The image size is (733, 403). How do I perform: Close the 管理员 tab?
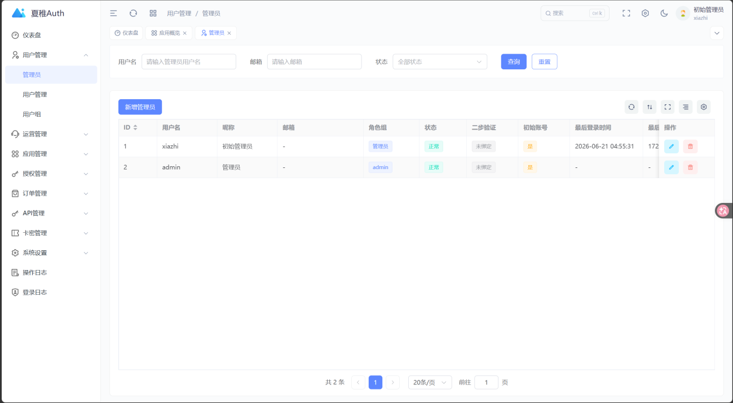tap(229, 33)
